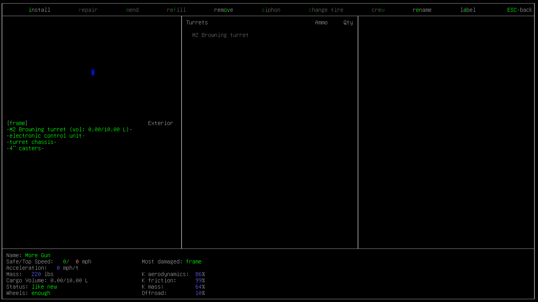The width and height of the screenshot is (538, 302).
Task: Select the repair command
Action: pos(88,10)
